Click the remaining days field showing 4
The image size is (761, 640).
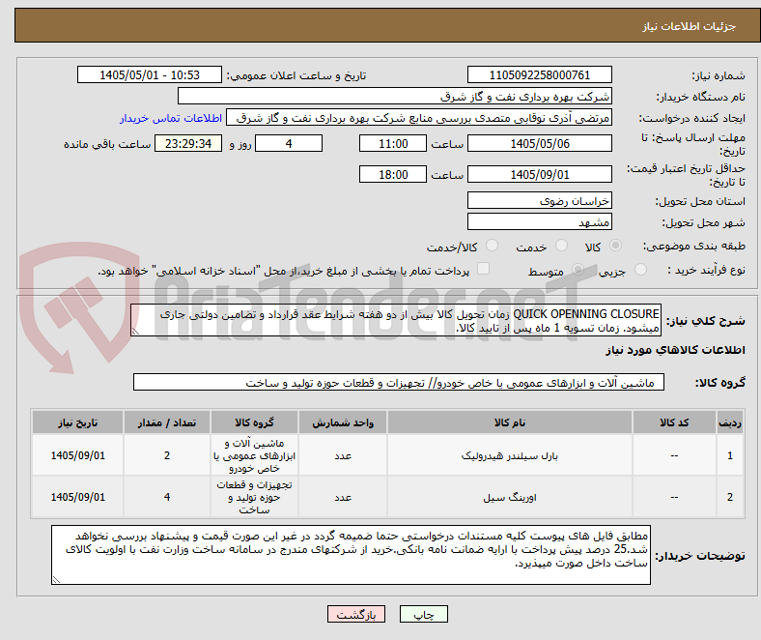(289, 143)
